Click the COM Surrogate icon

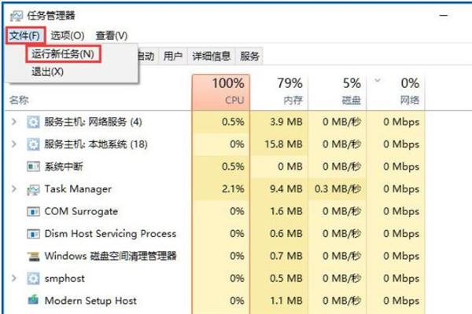pyautogui.click(x=33, y=211)
